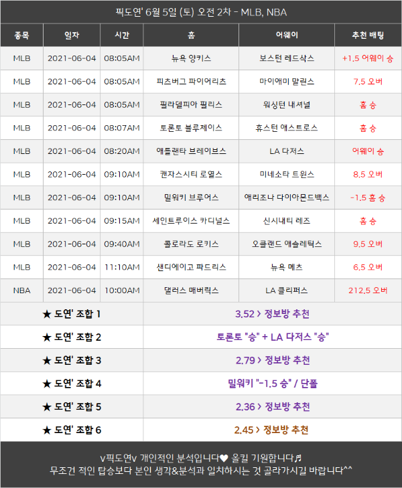Viewport: 402px width, 488px height.
Task: Click the time '08:07AM'
Action: point(122,128)
